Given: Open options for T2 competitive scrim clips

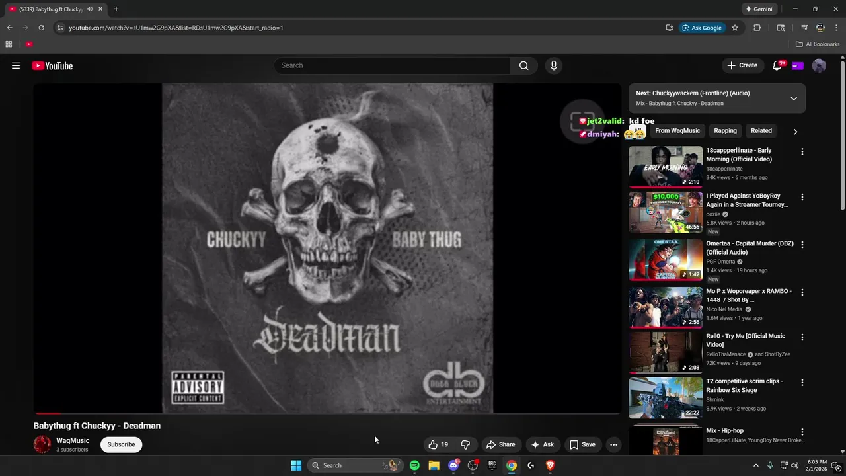Looking at the screenshot, I should coord(802,383).
